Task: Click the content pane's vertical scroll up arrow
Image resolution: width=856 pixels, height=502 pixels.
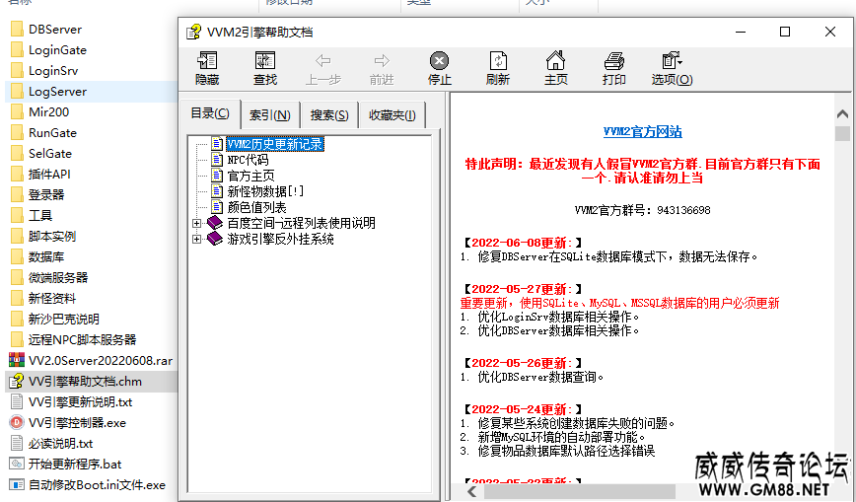Action: [842, 113]
